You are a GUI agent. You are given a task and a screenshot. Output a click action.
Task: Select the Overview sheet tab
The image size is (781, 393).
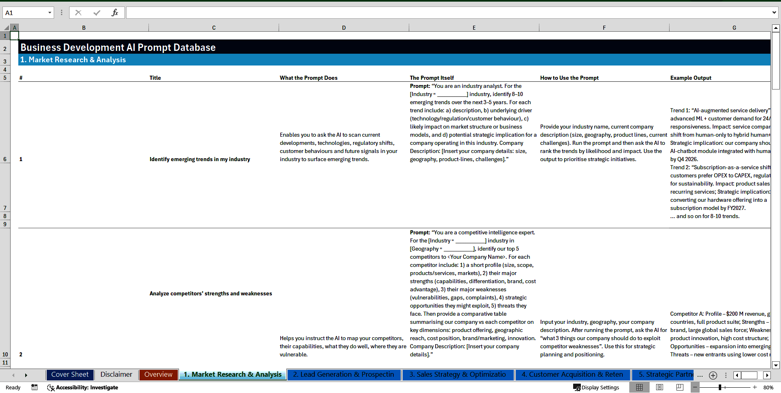point(158,374)
